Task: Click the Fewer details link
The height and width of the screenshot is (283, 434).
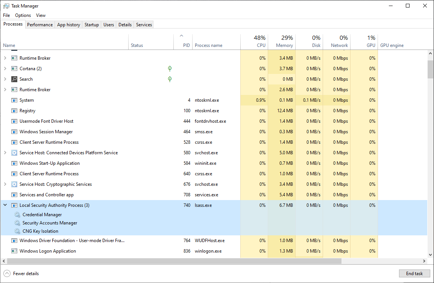Action: (x=26, y=274)
